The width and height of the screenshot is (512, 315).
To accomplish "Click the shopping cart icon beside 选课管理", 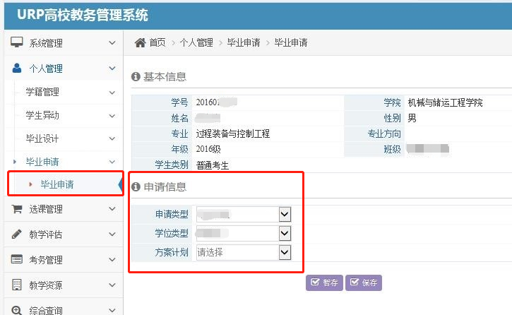I will [17, 209].
